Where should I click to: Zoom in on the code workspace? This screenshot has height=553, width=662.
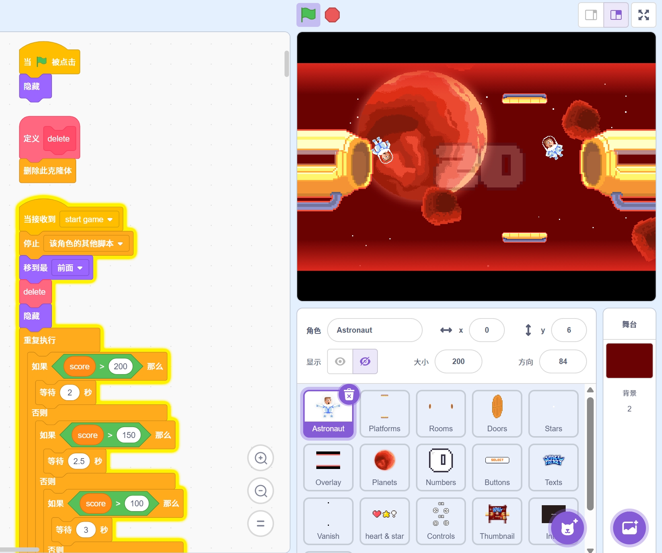click(261, 458)
